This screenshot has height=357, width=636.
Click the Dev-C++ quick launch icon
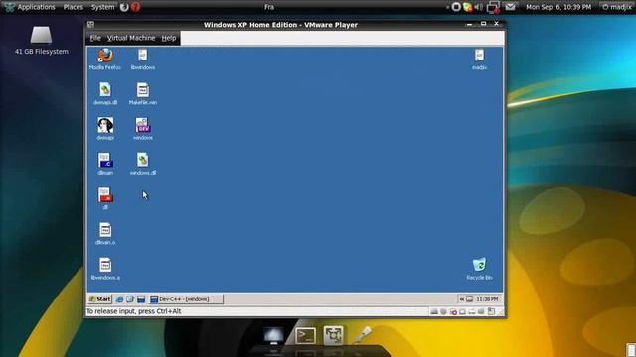(x=141, y=299)
